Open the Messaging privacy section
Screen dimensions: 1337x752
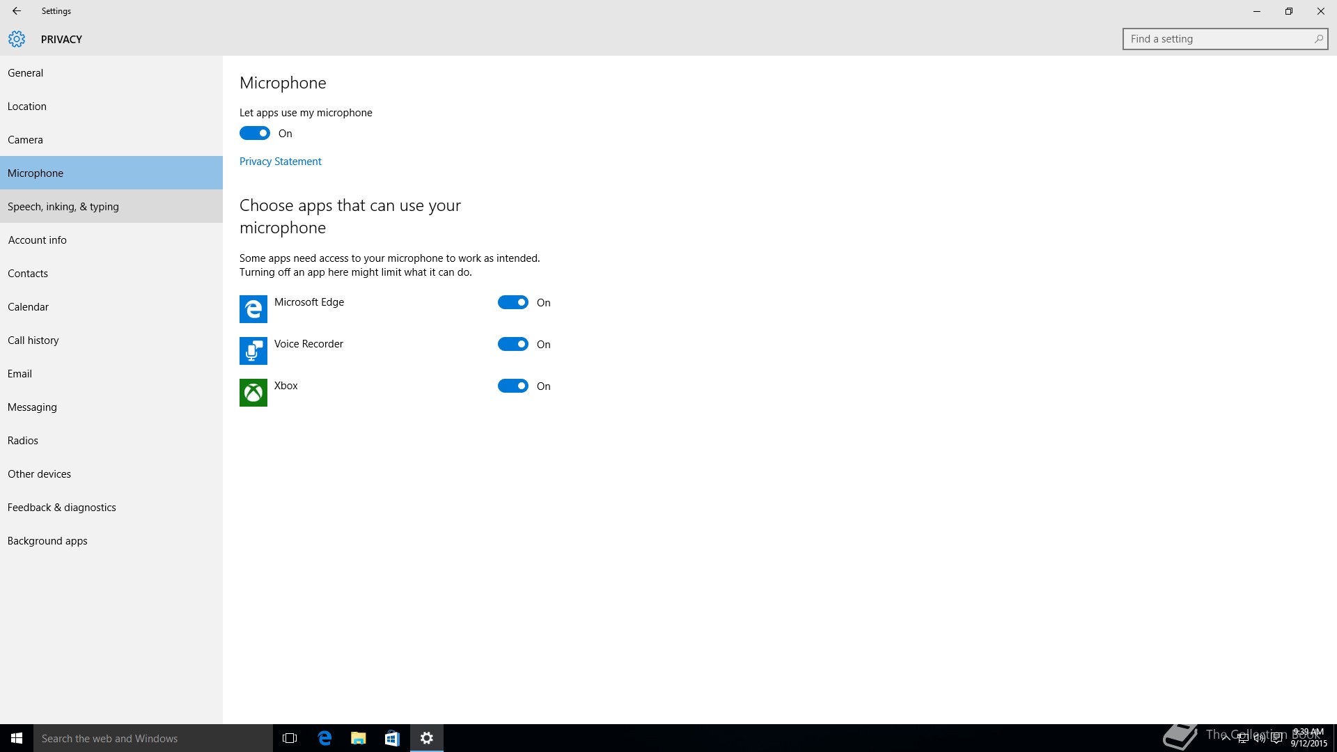[111, 407]
